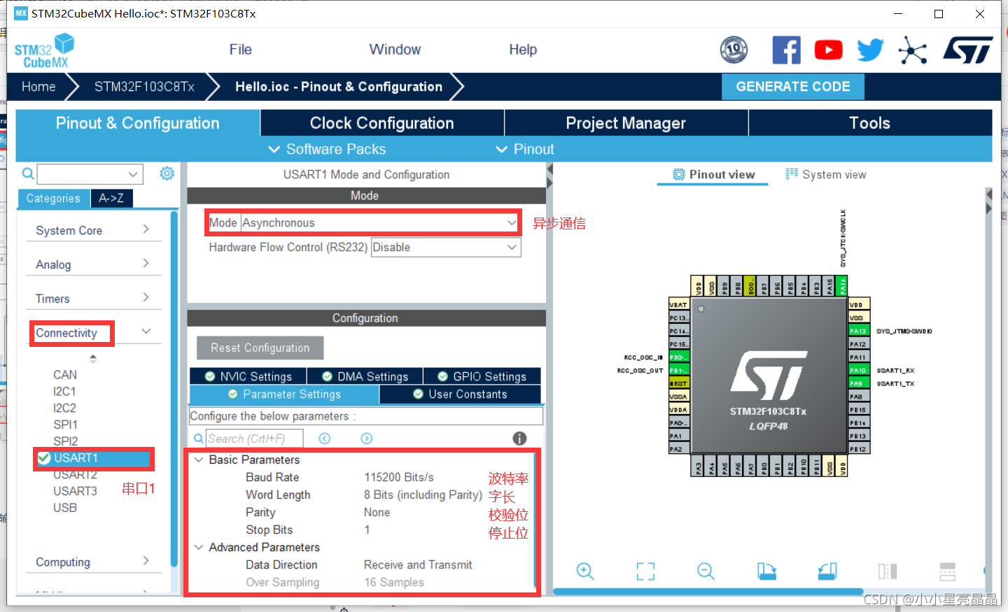1008x612 pixels.
Task: Collapse the Advanced Parameters group
Action: pyautogui.click(x=199, y=547)
